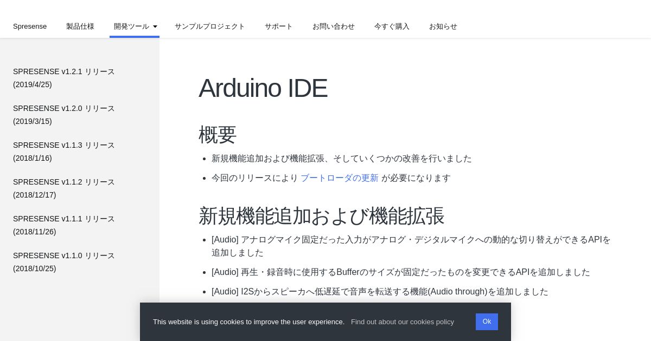Select the Buffer size bullet text

401,272
